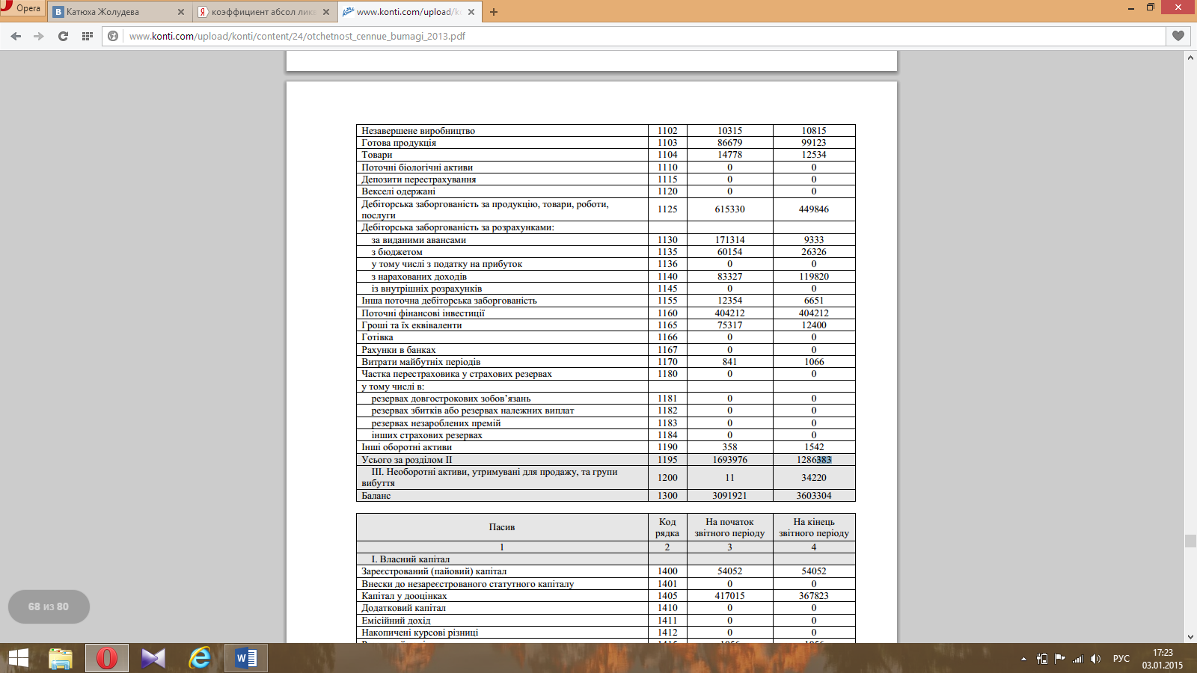Screen dimensions: 1197x673
Task: Go forward to the next page
Action: click(x=39, y=36)
